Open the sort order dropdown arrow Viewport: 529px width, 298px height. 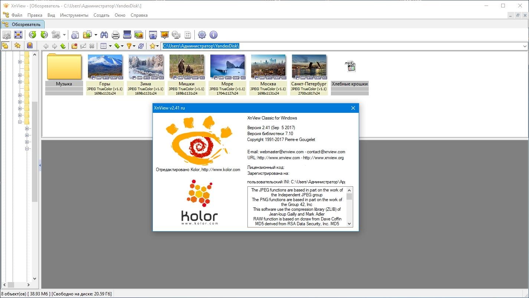[122, 46]
